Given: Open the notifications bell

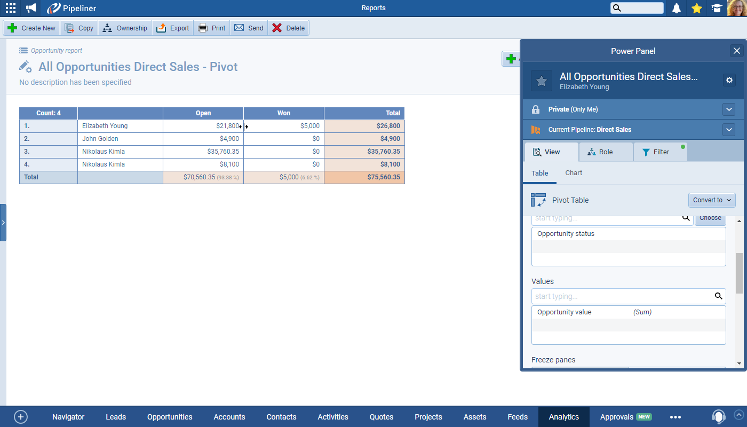Looking at the screenshot, I should point(676,8).
